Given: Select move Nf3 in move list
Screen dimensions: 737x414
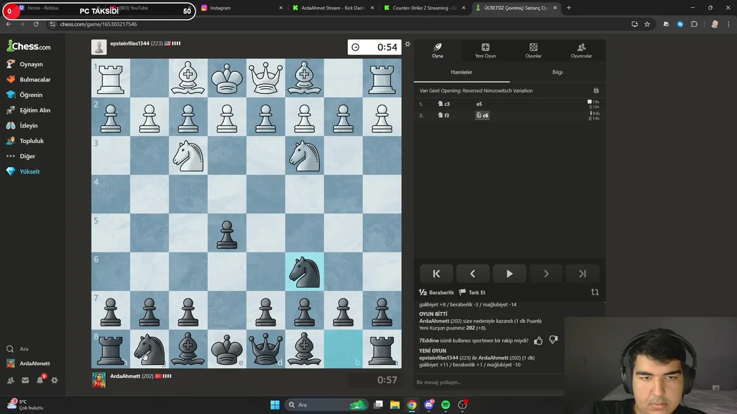Looking at the screenshot, I should [x=444, y=116].
